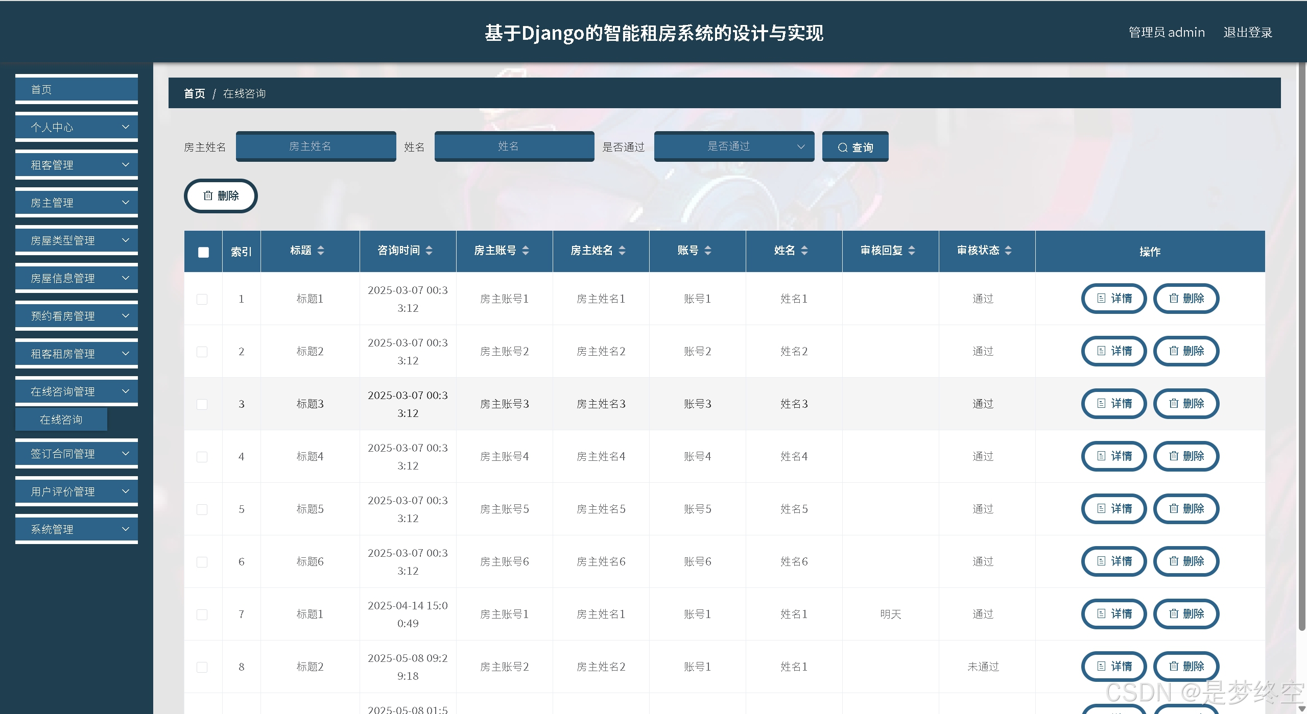Sort by 咨询时间 column arrows
Viewport: 1307px width, 714px height.
click(429, 250)
